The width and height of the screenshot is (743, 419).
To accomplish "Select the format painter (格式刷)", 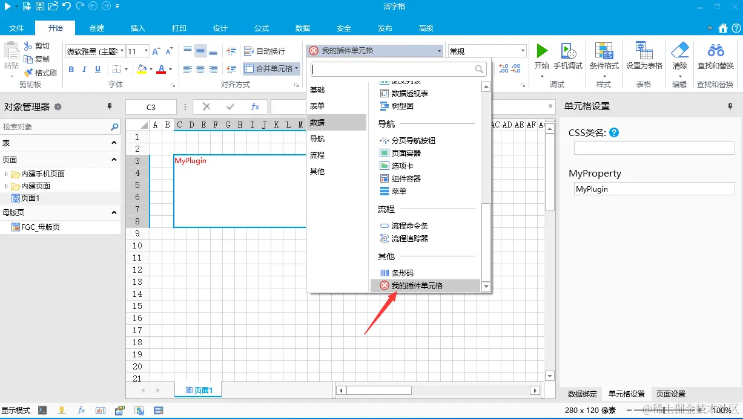I will [41, 73].
